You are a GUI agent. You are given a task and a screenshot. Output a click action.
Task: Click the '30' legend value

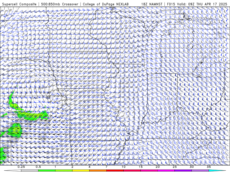click(x=192, y=167)
